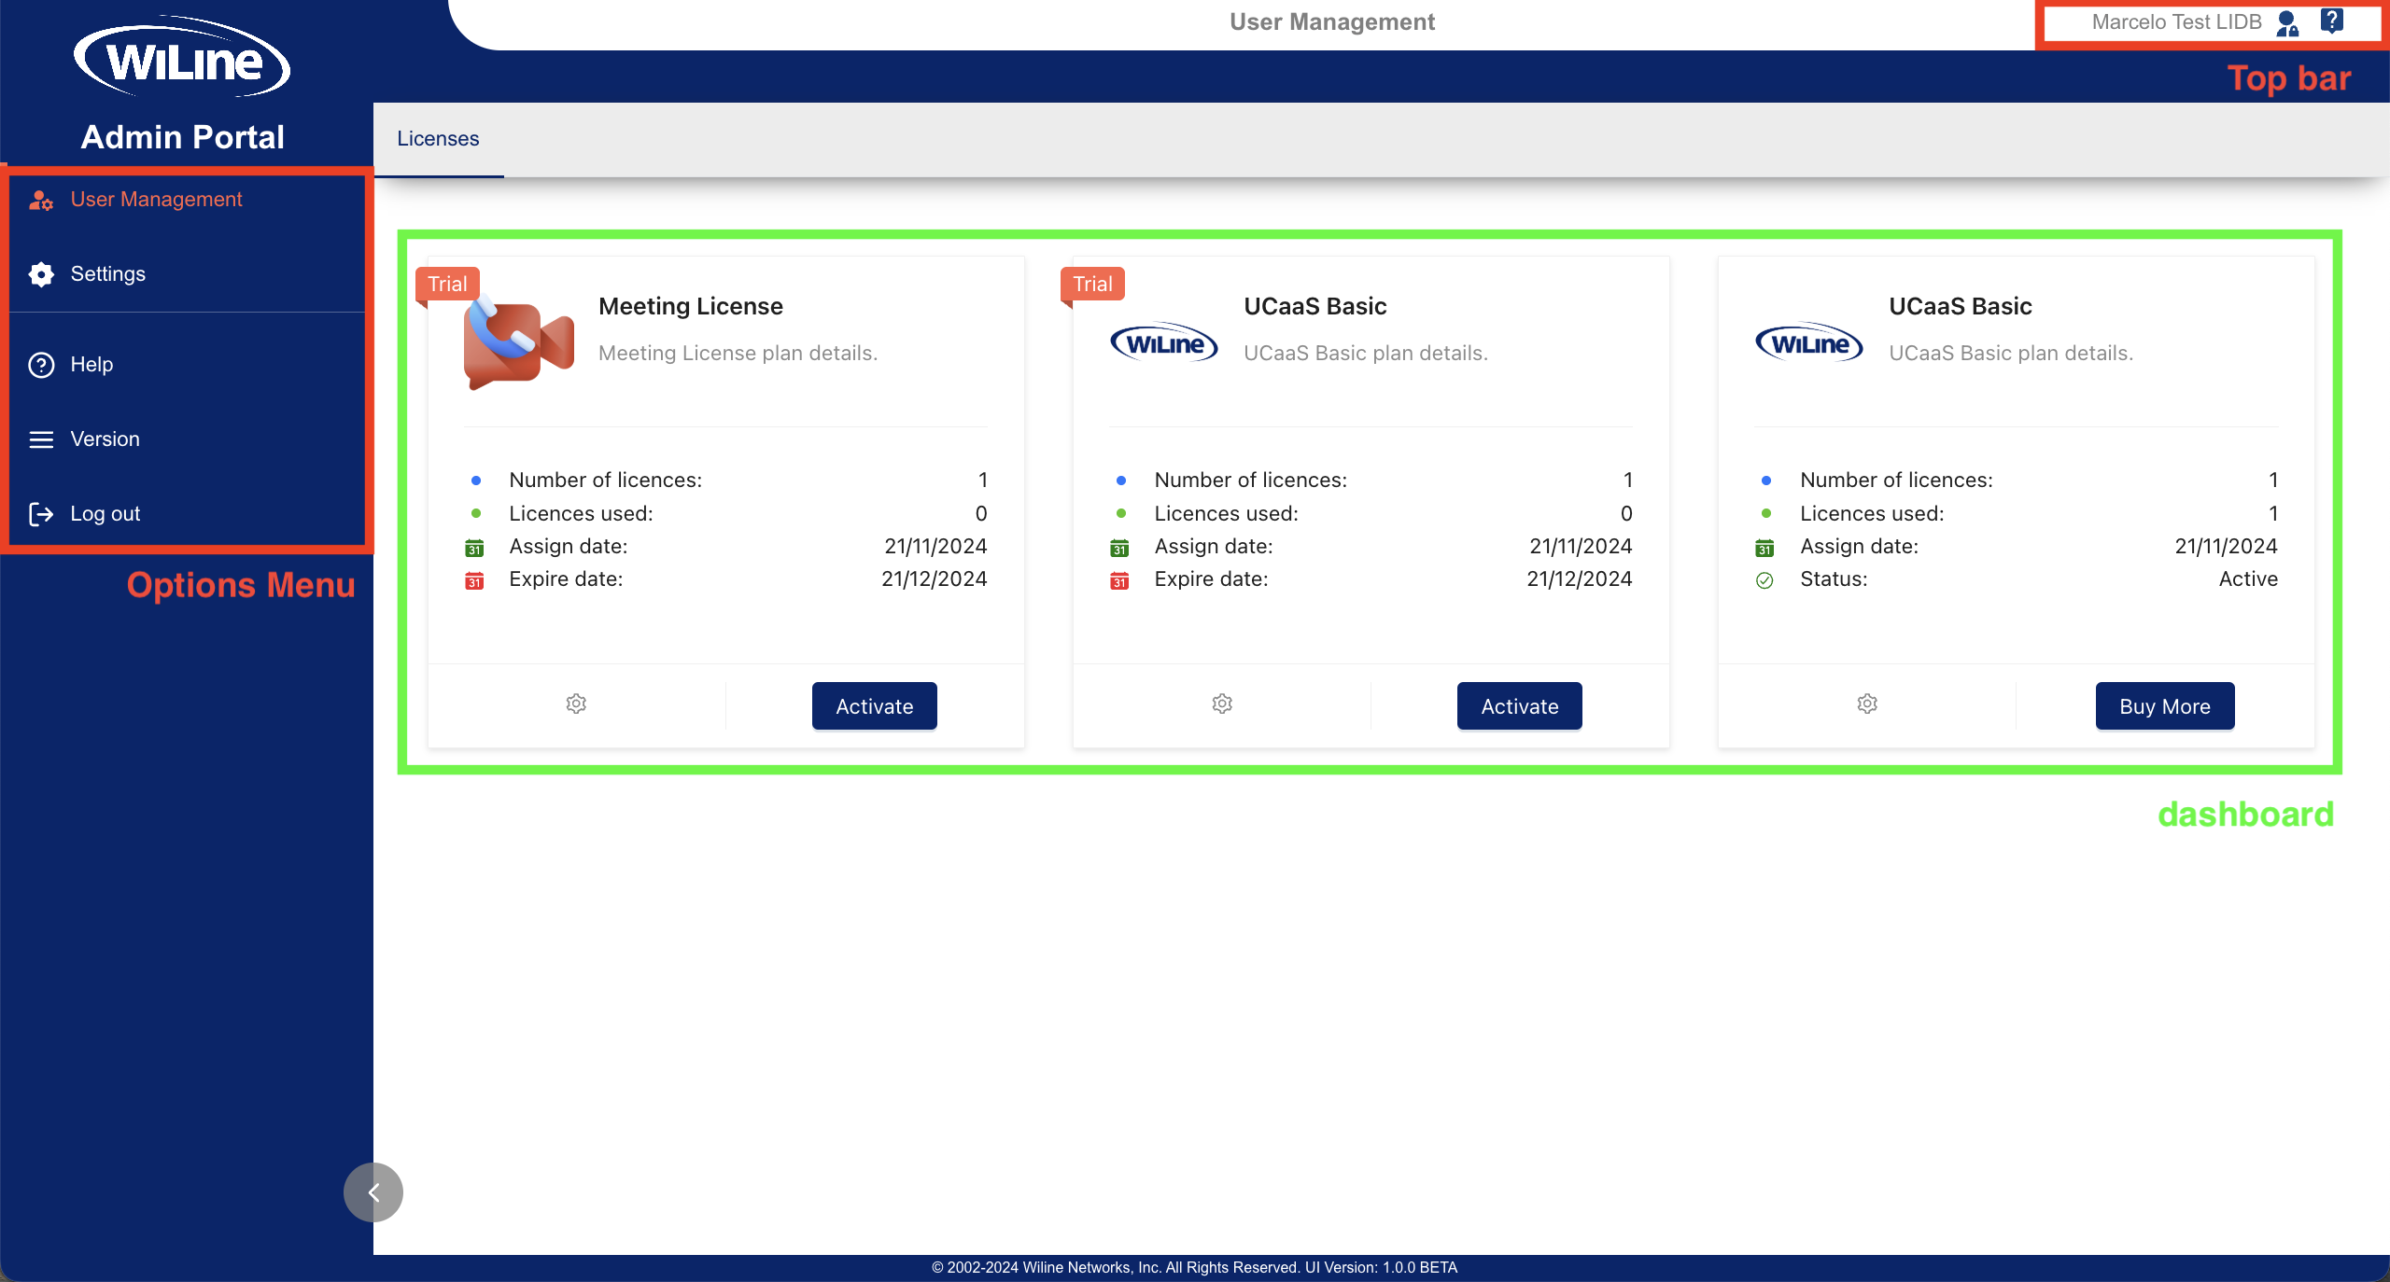
Task: Click the Version hamburger lines icon
Action: (x=41, y=439)
